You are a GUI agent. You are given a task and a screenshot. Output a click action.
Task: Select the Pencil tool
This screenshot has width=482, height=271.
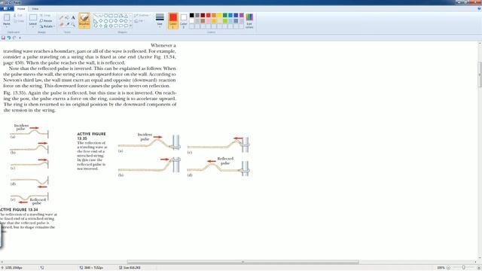point(62,18)
